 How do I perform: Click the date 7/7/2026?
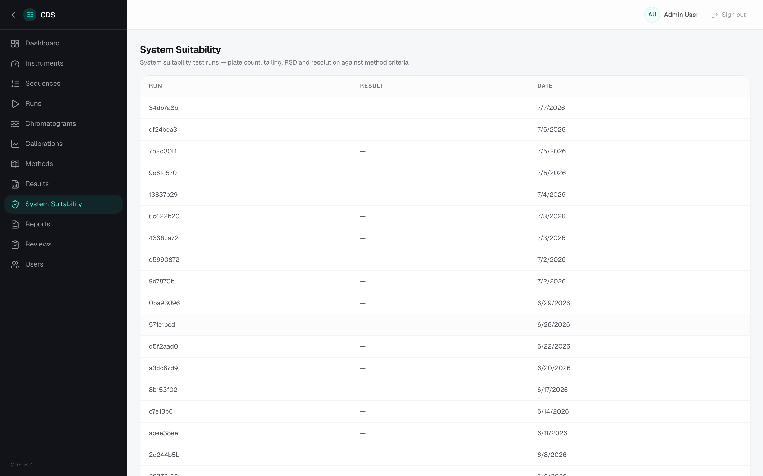click(x=551, y=108)
